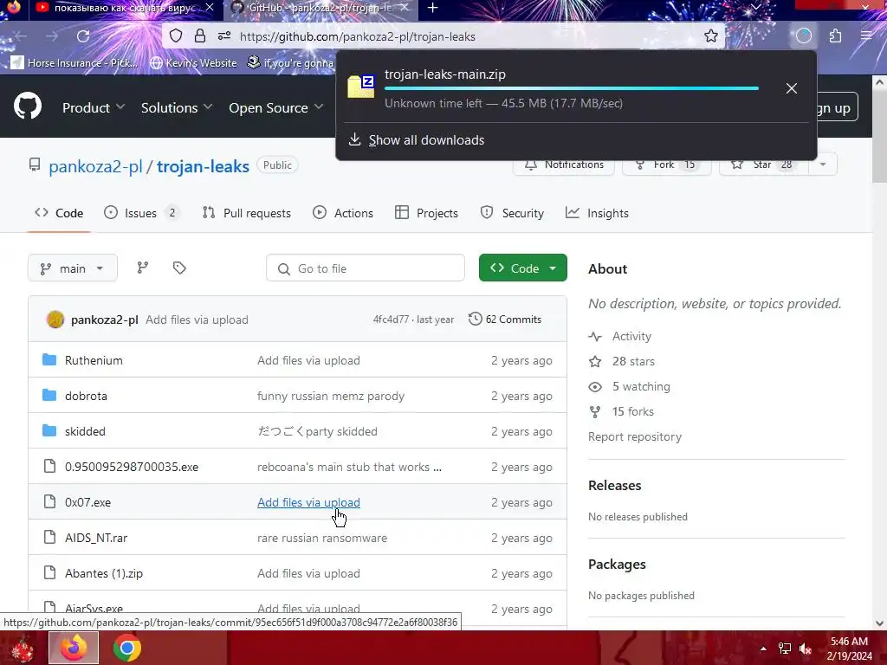Viewport: 887px width, 665px height.
Task: Click Report repository link
Action: click(x=635, y=436)
